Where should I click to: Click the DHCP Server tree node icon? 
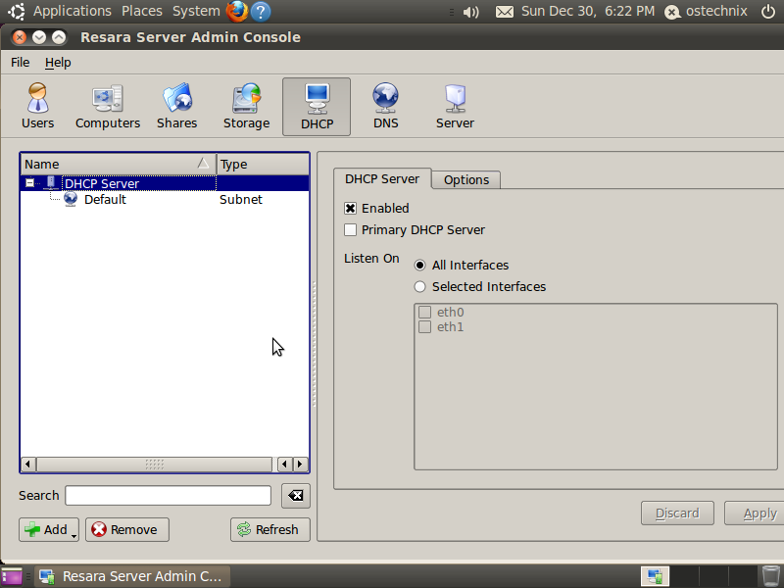tap(51, 183)
